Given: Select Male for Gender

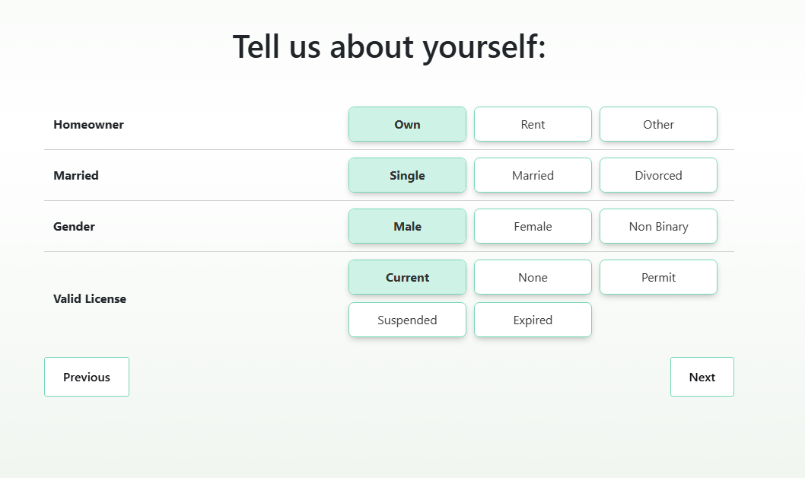Looking at the screenshot, I should tap(407, 226).
